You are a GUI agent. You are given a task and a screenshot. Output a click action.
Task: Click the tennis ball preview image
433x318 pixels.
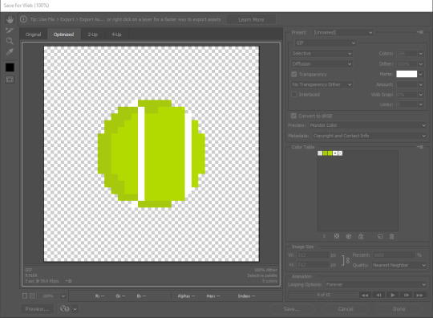coord(152,153)
